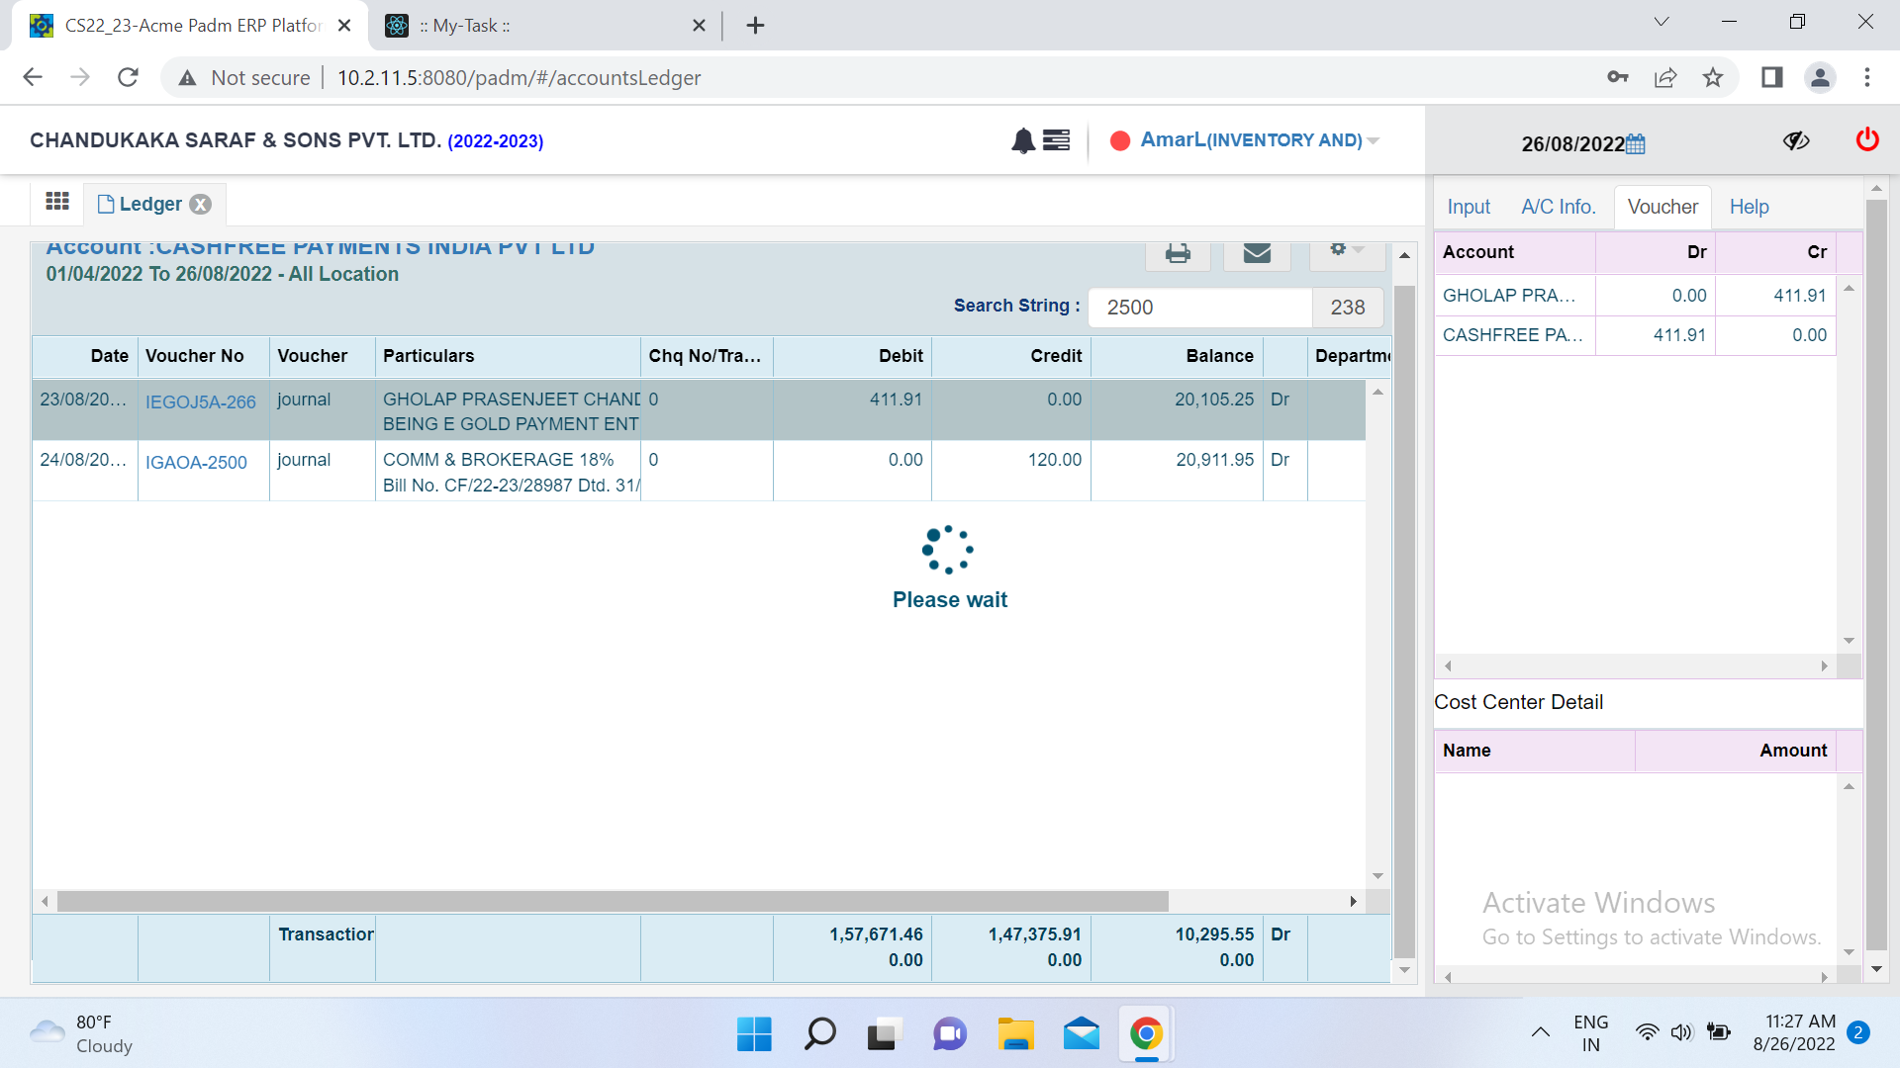The height and width of the screenshot is (1068, 1900).
Task: Click the red status dot near AmarL
Action: (1120, 140)
